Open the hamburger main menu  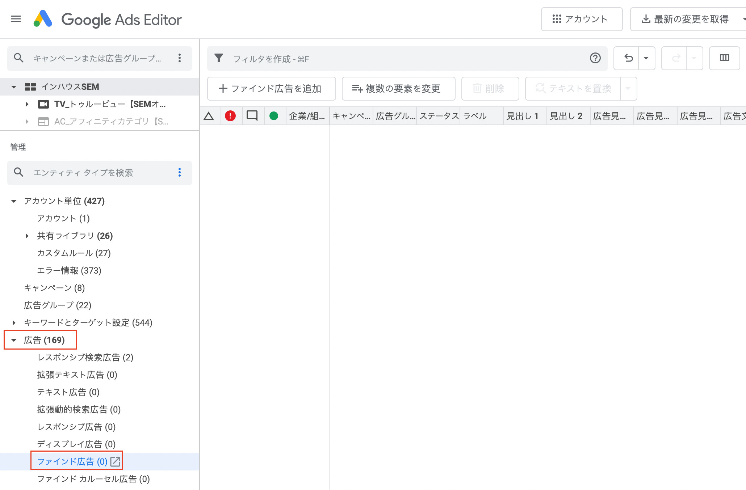16,19
